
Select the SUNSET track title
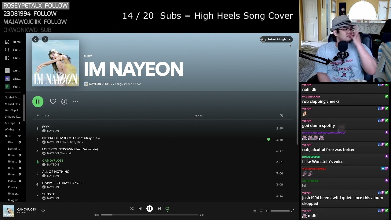pyautogui.click(x=48, y=194)
